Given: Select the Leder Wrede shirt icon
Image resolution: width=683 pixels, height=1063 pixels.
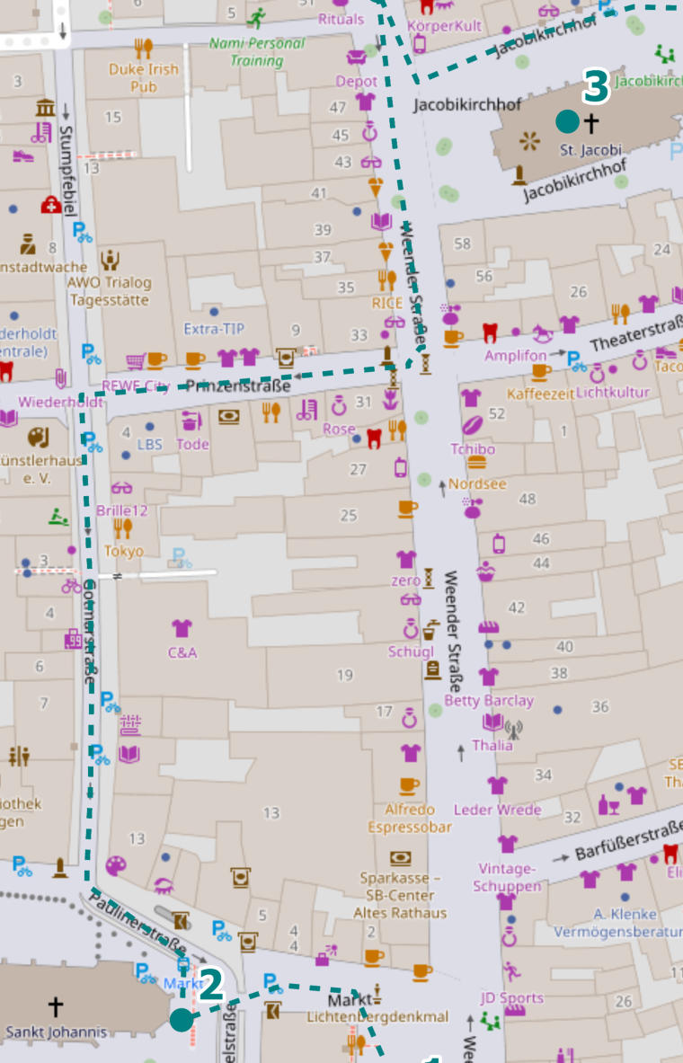Looking at the screenshot, I should pyautogui.click(x=497, y=785).
